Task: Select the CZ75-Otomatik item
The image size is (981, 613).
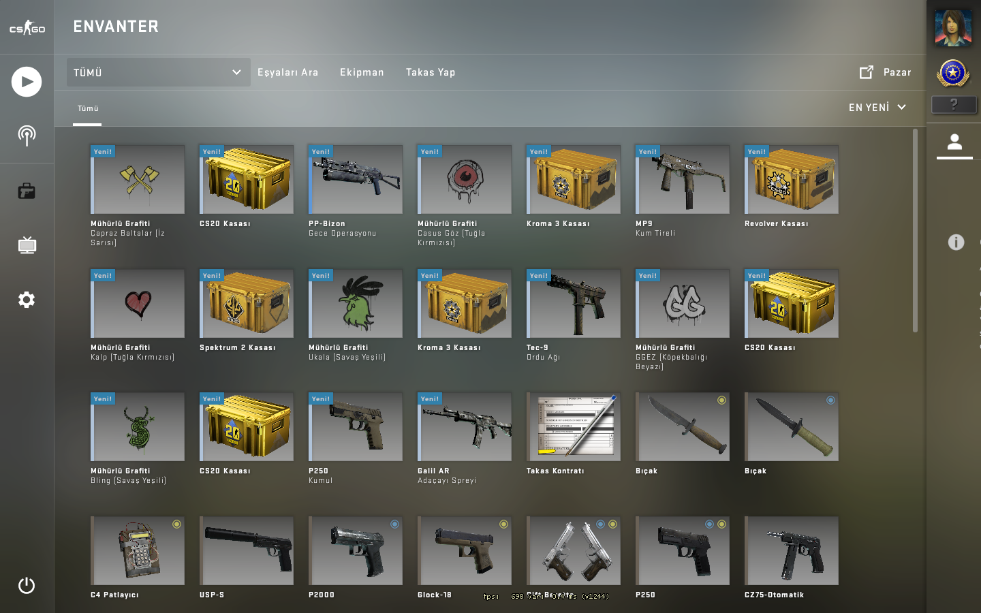Action: [x=792, y=550]
